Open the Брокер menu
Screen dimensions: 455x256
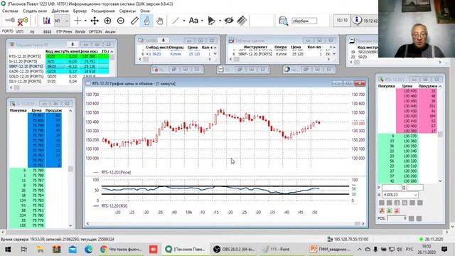[80, 11]
